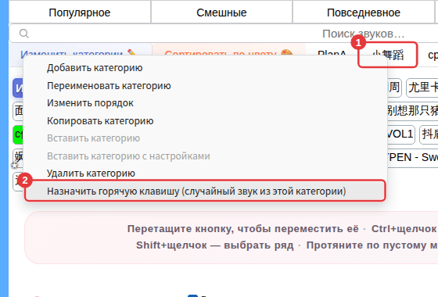
Task: Select the PlanA category tab
Action: coord(332,53)
